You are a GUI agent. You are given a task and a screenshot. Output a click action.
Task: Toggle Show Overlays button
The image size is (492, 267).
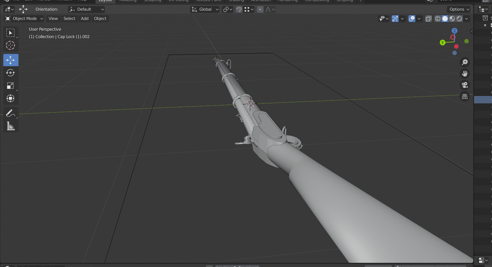(x=412, y=19)
